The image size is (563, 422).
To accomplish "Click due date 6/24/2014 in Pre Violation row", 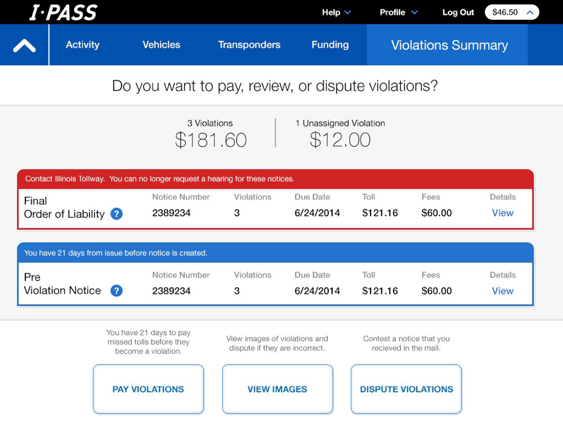I will pos(317,291).
